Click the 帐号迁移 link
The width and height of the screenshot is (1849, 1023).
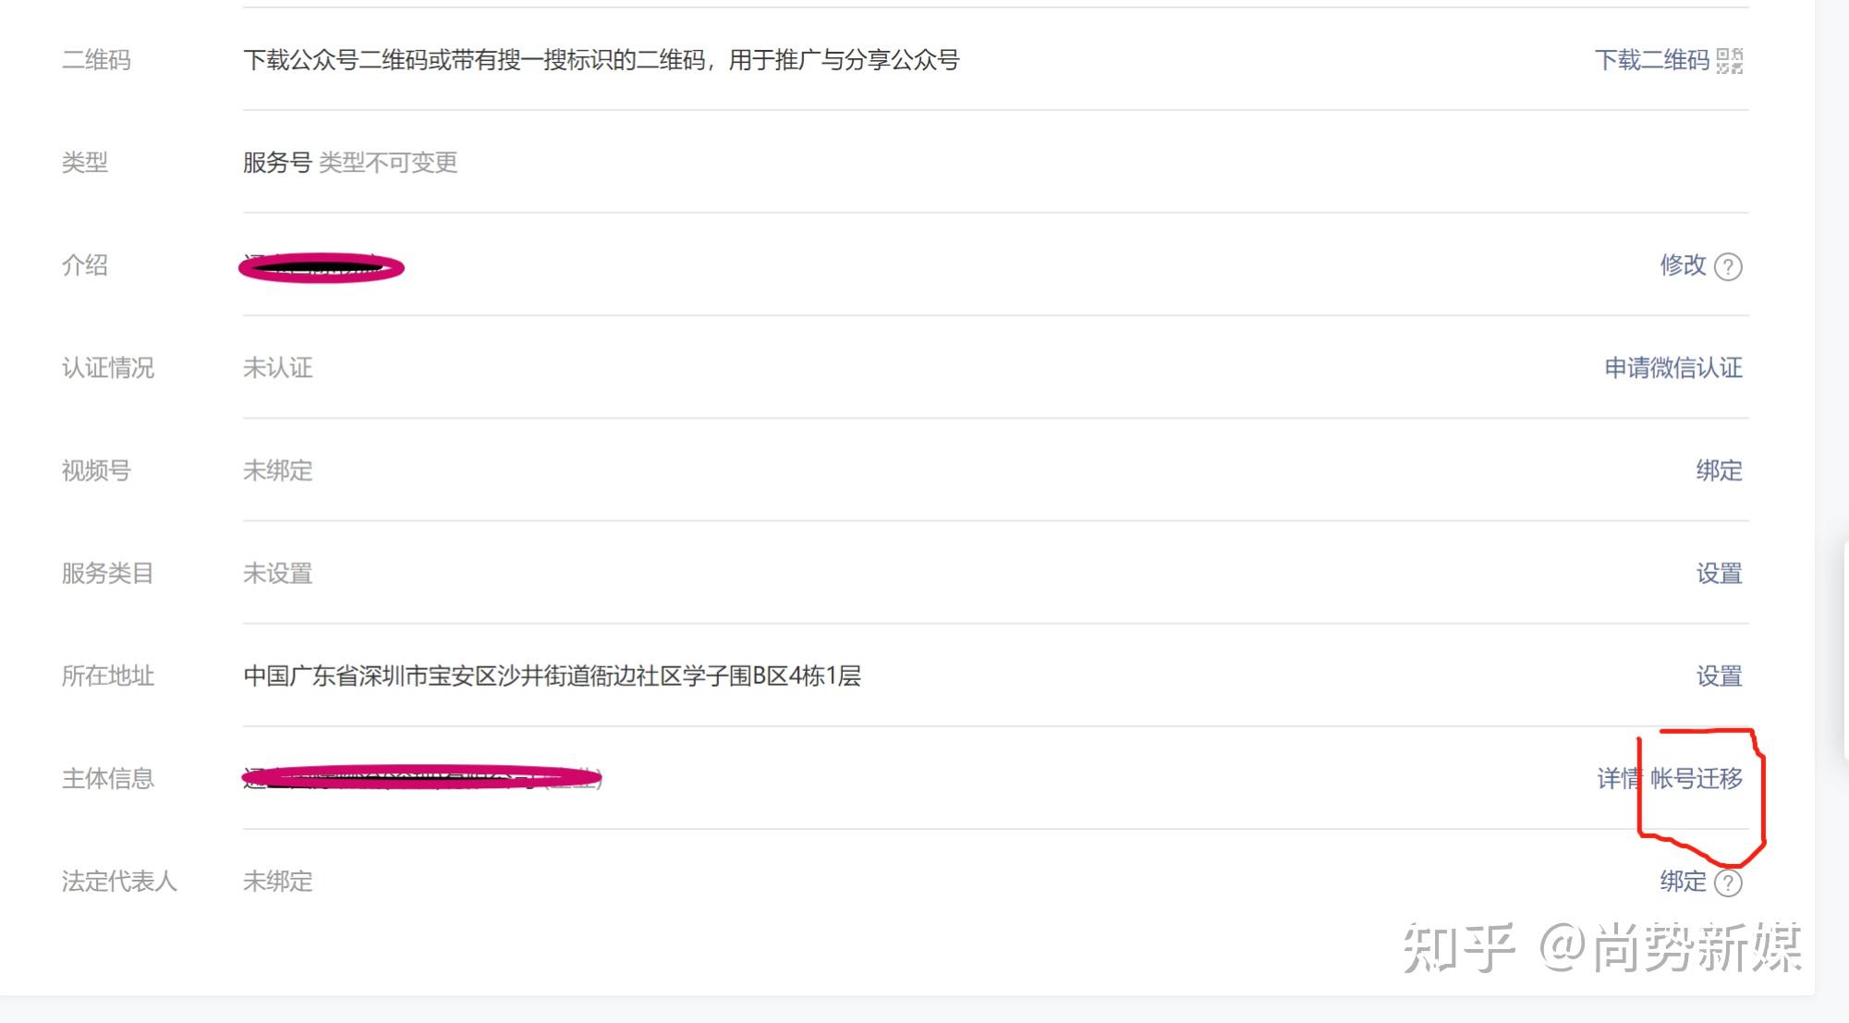tap(1697, 779)
